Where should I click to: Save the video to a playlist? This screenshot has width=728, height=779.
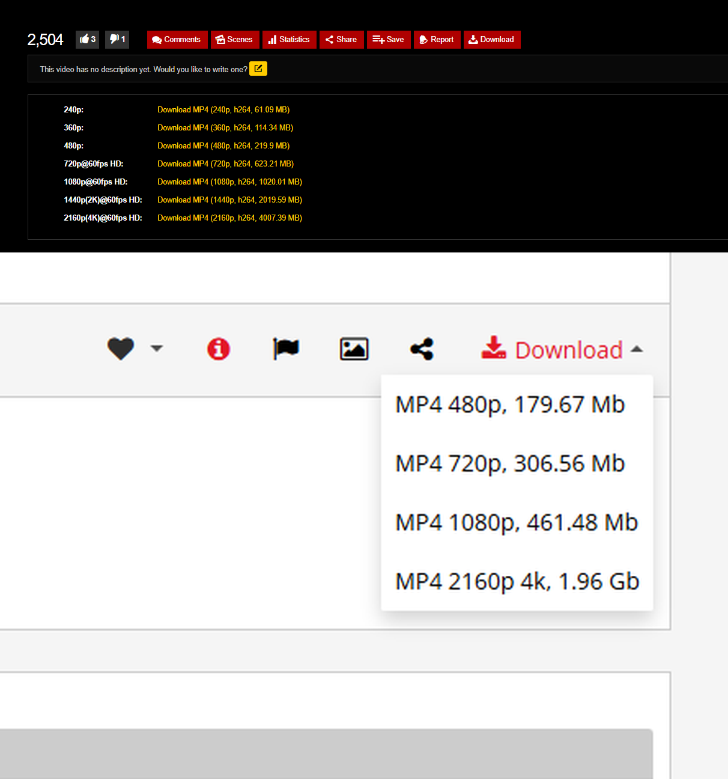389,40
